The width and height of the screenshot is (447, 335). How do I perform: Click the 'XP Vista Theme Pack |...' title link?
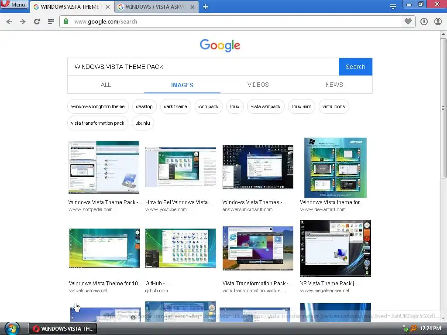pyautogui.click(x=329, y=284)
